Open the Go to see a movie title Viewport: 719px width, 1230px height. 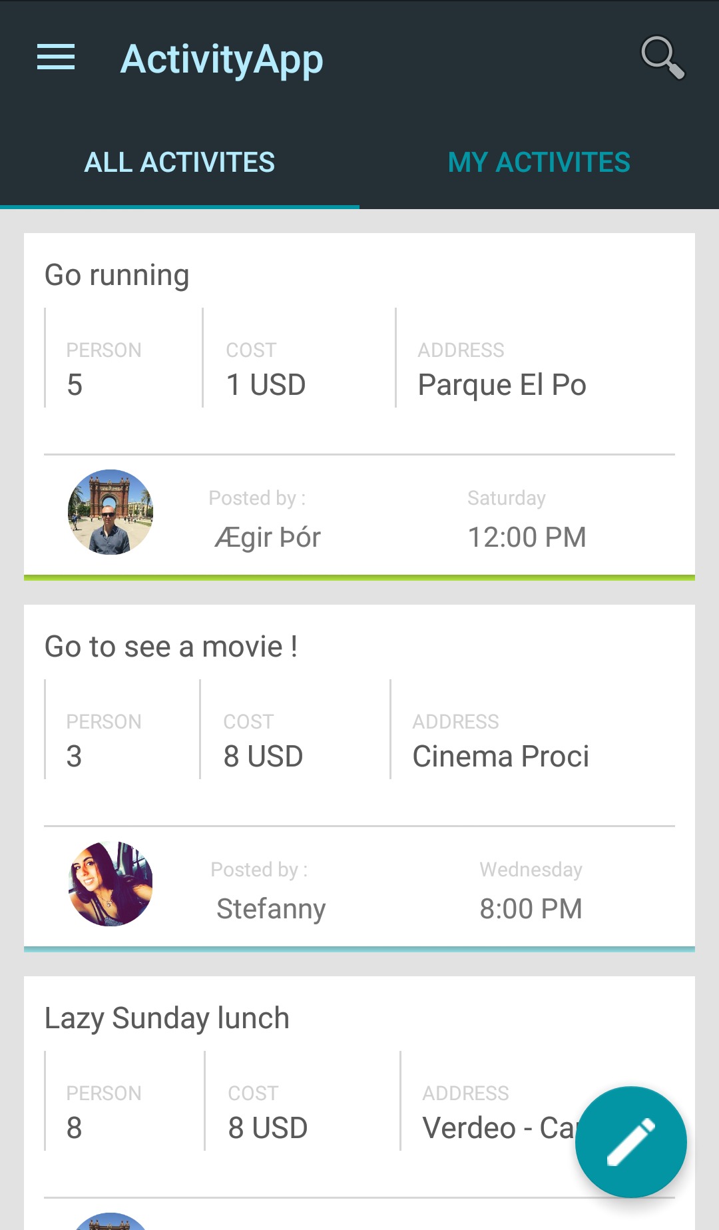point(171,647)
